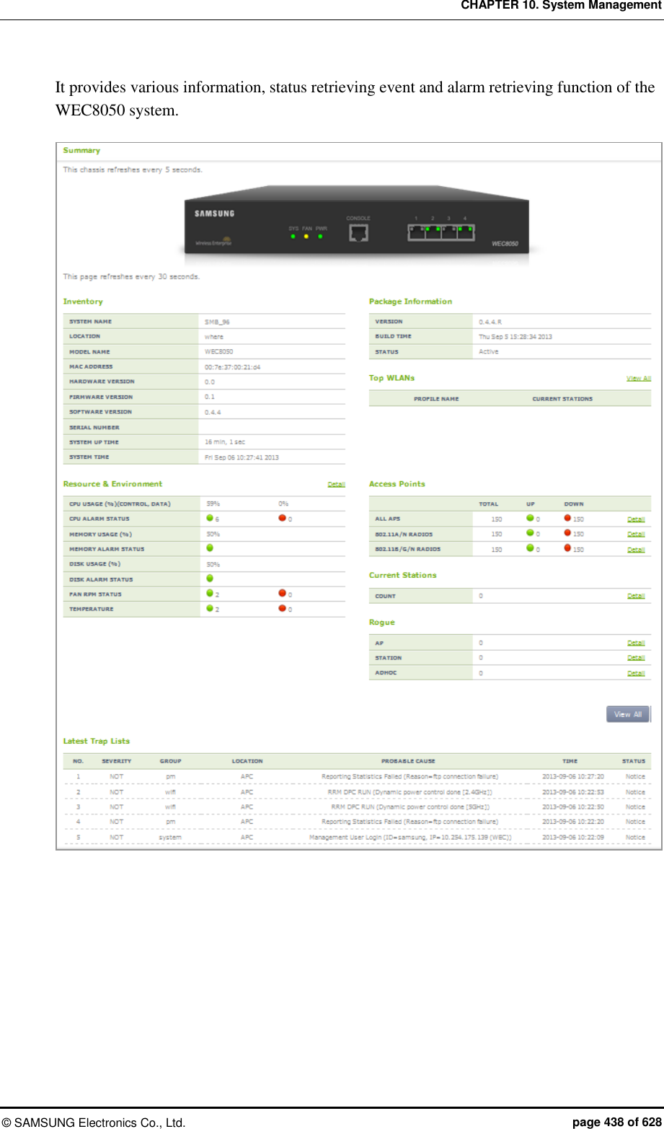
Task: Click the PWR LED on the chassis
Action: pyautogui.click(x=320, y=236)
